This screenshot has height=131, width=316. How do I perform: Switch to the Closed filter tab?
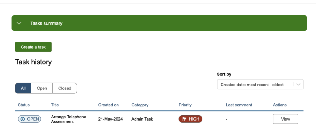[65, 88]
